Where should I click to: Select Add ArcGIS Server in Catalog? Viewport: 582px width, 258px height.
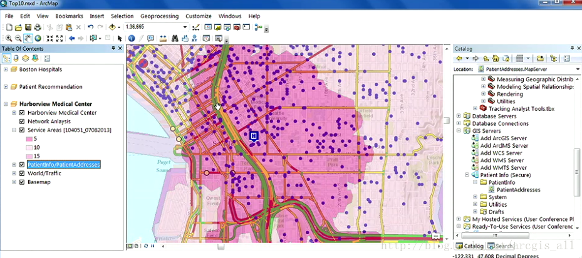(x=502, y=138)
